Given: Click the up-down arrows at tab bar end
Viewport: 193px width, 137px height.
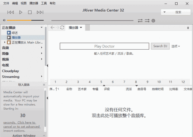Looking at the screenshot, I should [188, 28].
